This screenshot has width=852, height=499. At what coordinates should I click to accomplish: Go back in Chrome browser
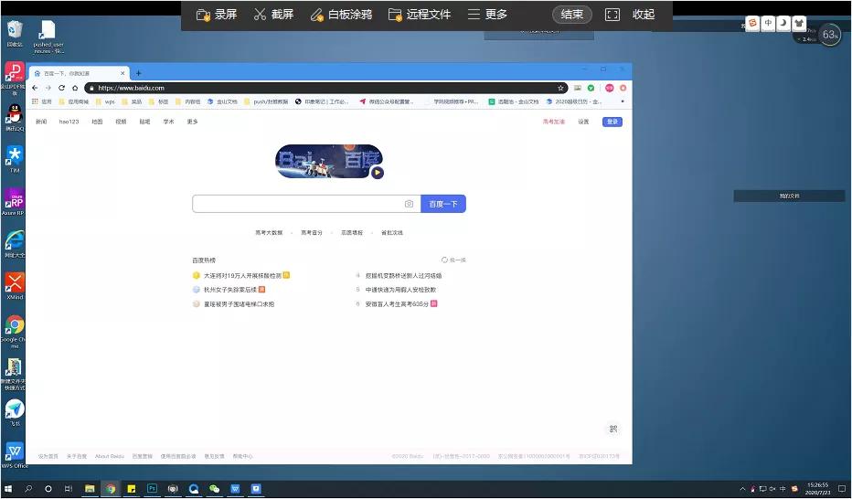tap(35, 88)
